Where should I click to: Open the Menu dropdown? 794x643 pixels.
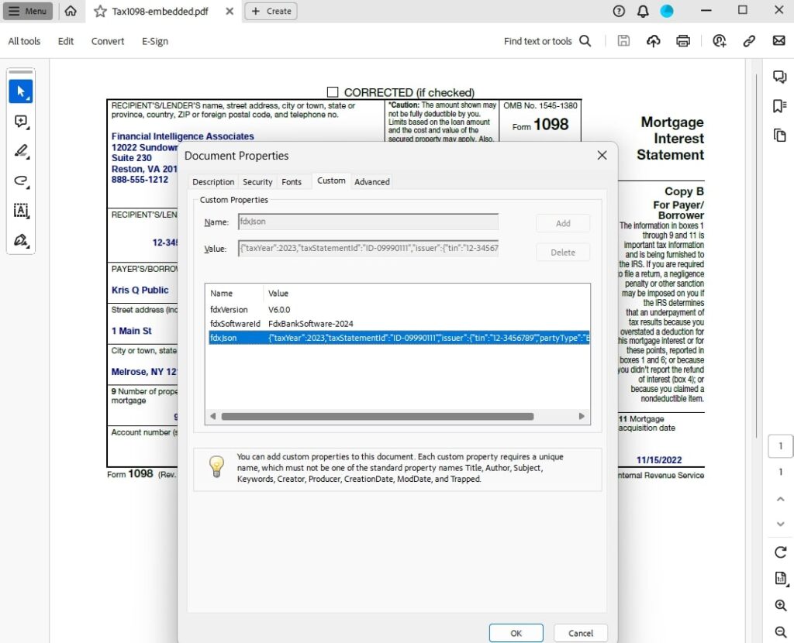click(29, 11)
